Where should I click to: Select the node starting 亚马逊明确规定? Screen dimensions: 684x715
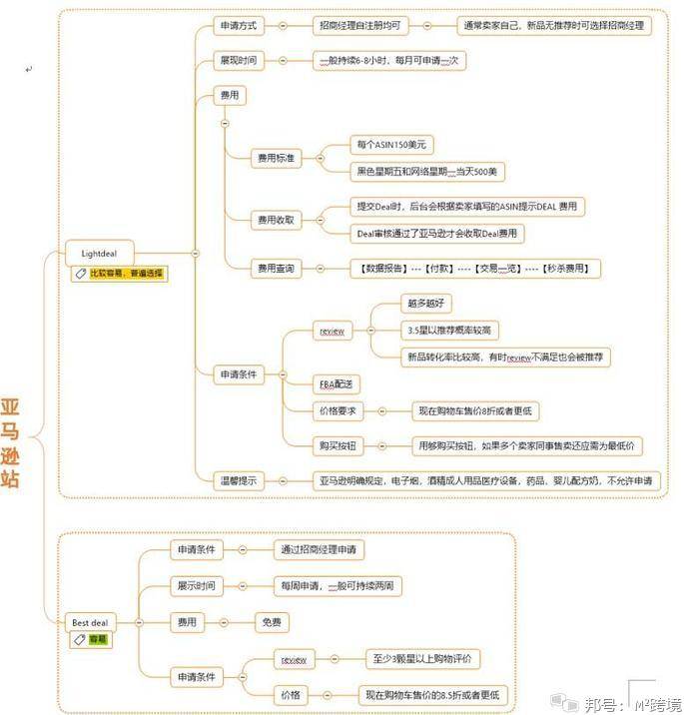[486, 480]
